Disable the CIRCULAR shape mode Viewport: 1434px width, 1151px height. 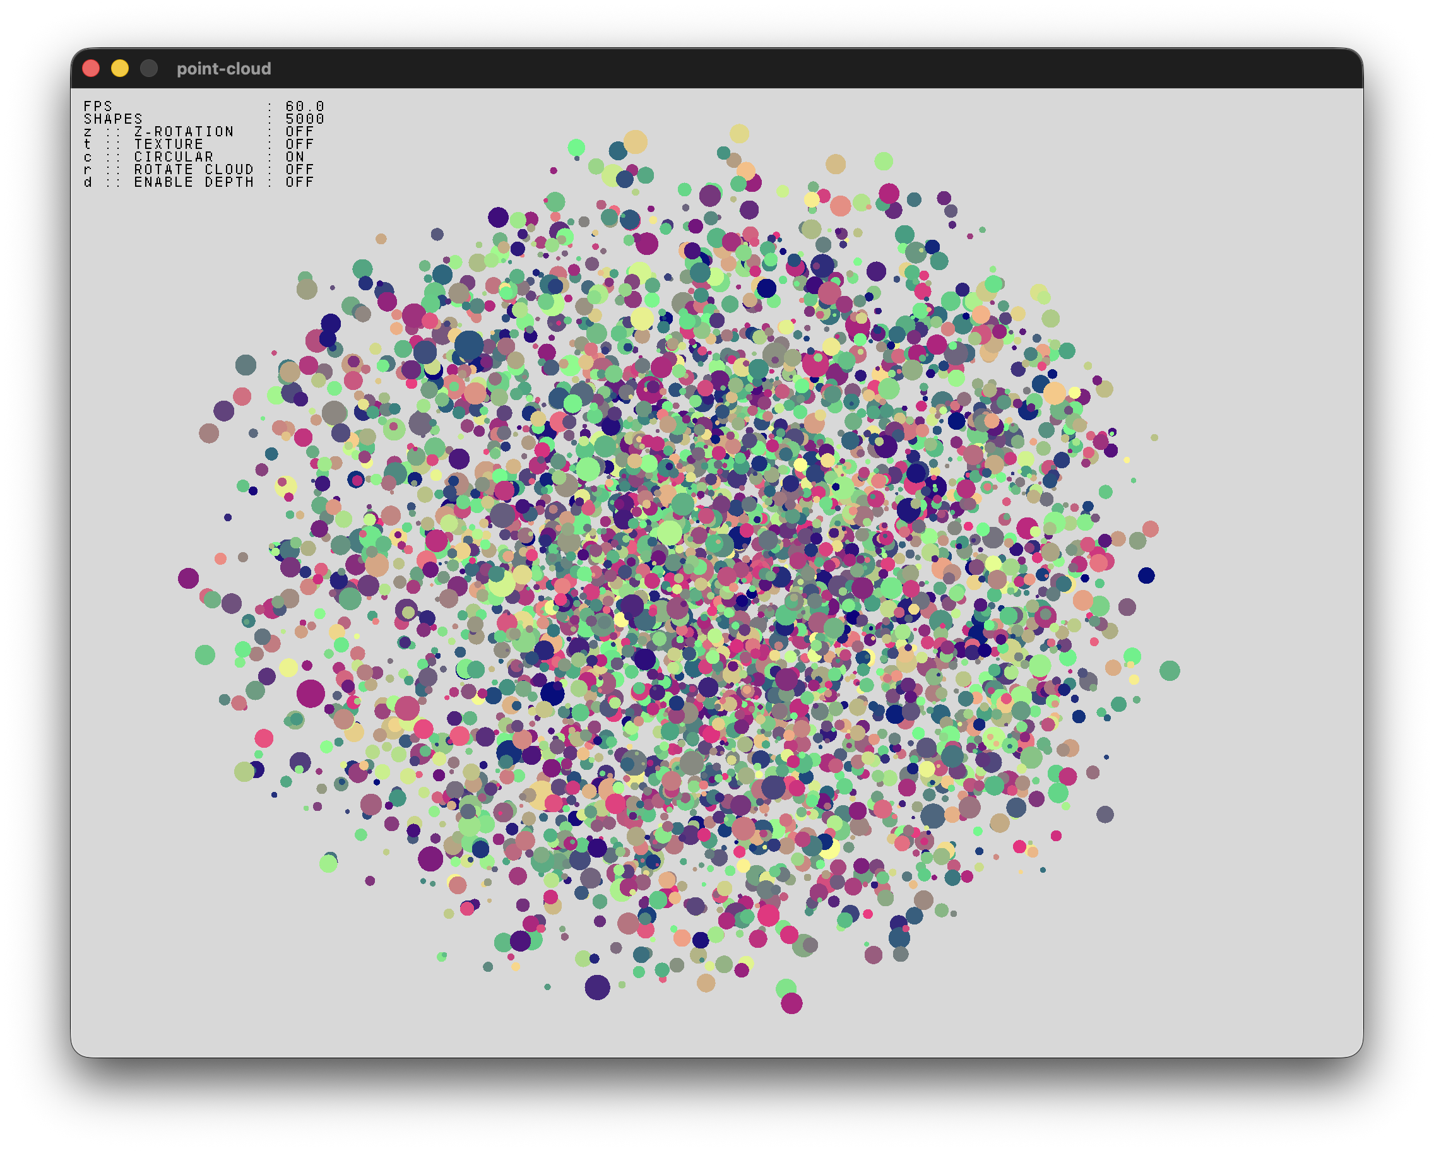click(x=173, y=157)
